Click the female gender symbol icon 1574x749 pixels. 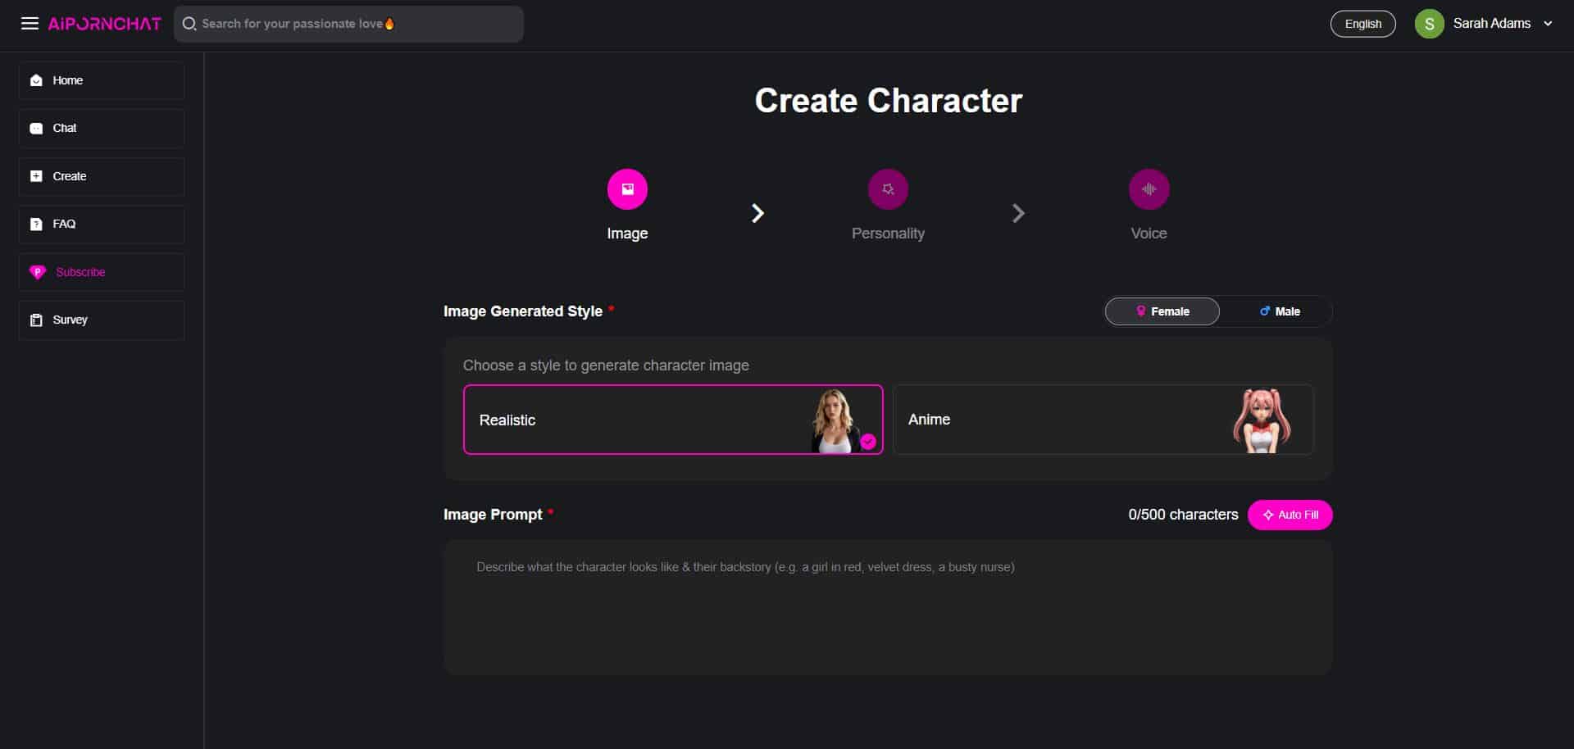pyautogui.click(x=1140, y=311)
